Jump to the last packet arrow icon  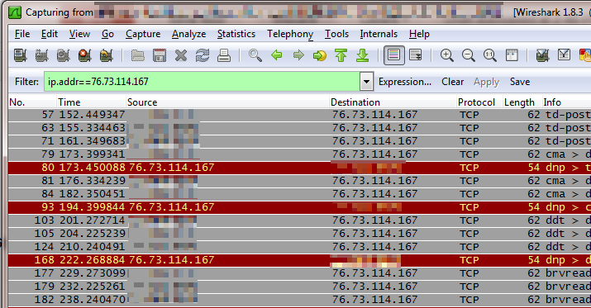pyautogui.click(x=362, y=55)
